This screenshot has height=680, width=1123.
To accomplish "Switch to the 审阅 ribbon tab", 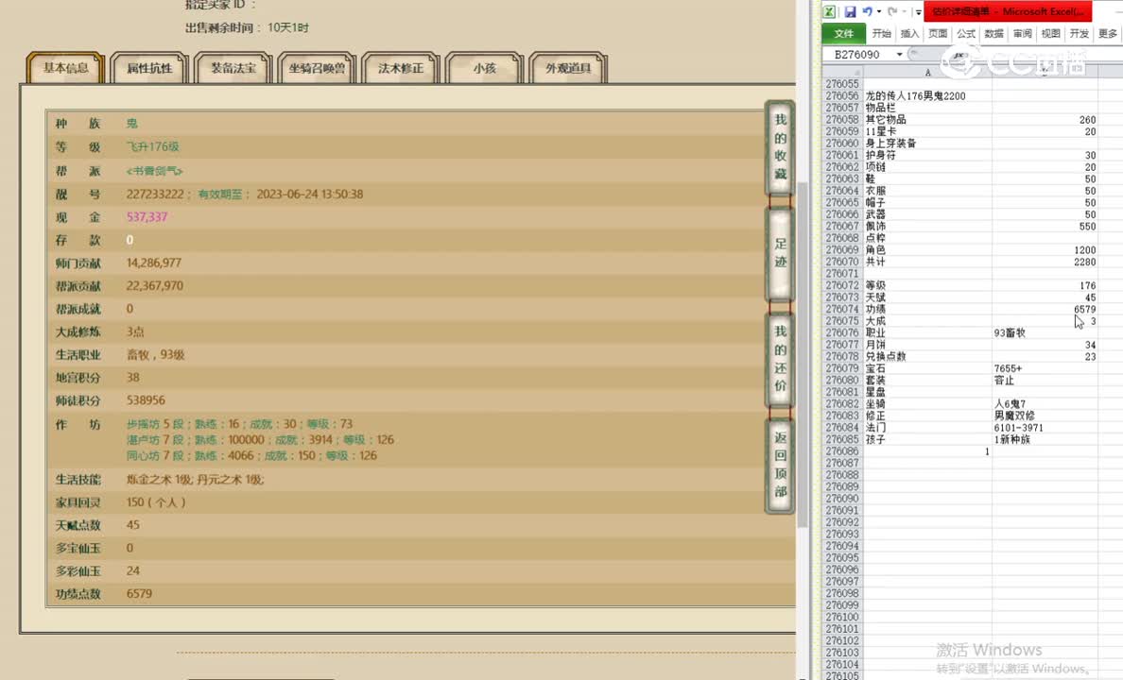I will point(1023,34).
